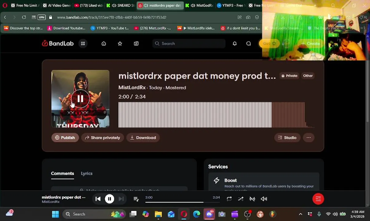370x221 pixels.
Task: Click the Other genre tag
Action: [308, 76]
